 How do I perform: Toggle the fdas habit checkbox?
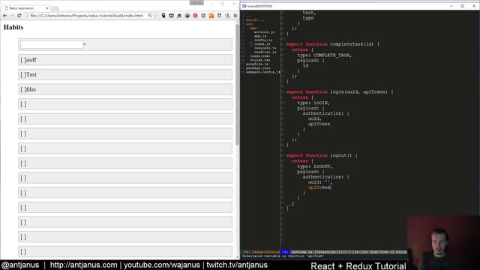[23, 89]
